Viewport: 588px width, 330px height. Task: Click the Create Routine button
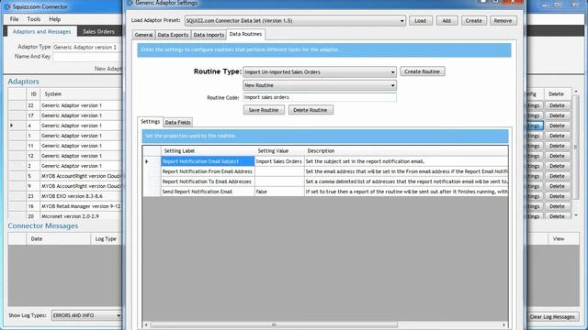[423, 71]
